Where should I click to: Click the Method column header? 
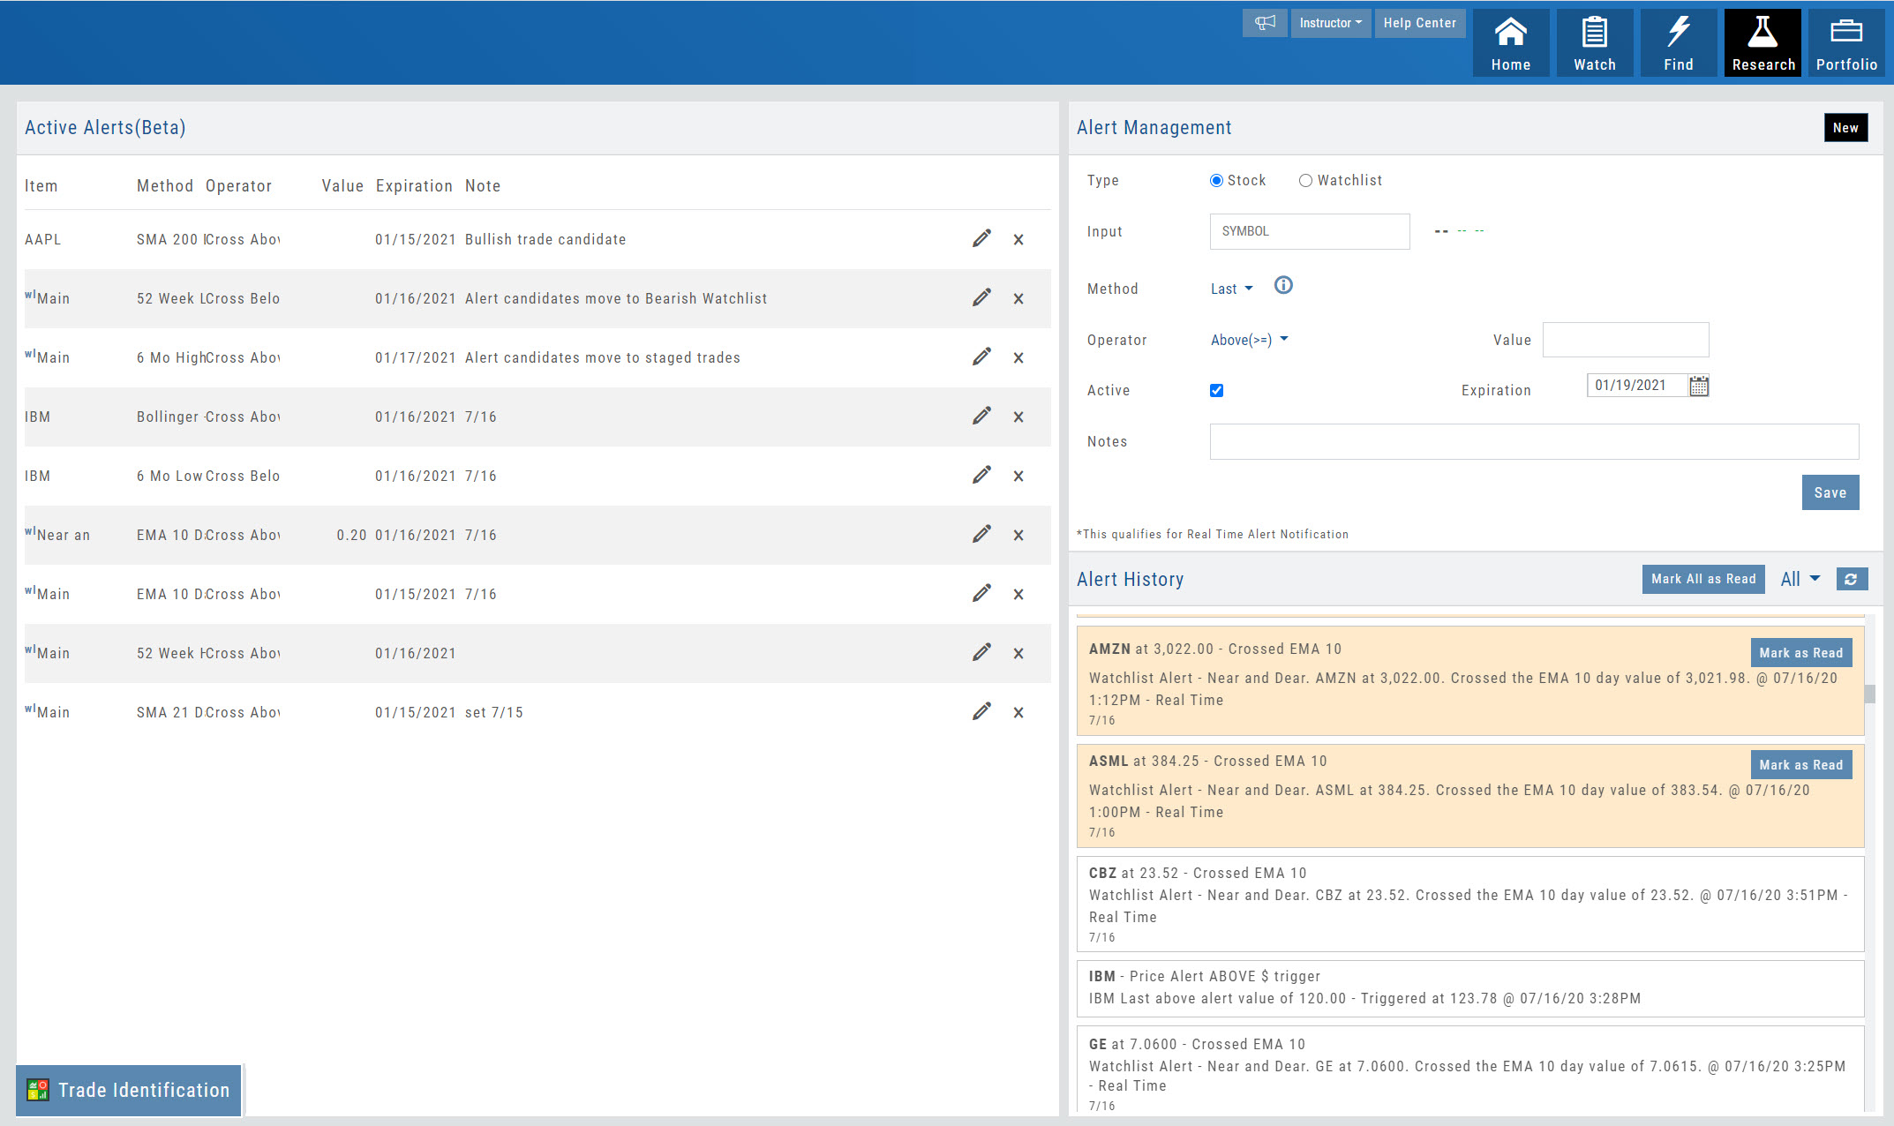tap(165, 186)
